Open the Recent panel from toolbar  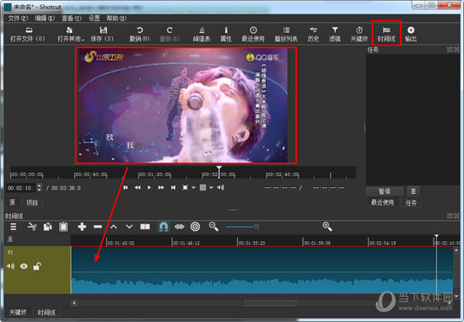click(x=253, y=34)
